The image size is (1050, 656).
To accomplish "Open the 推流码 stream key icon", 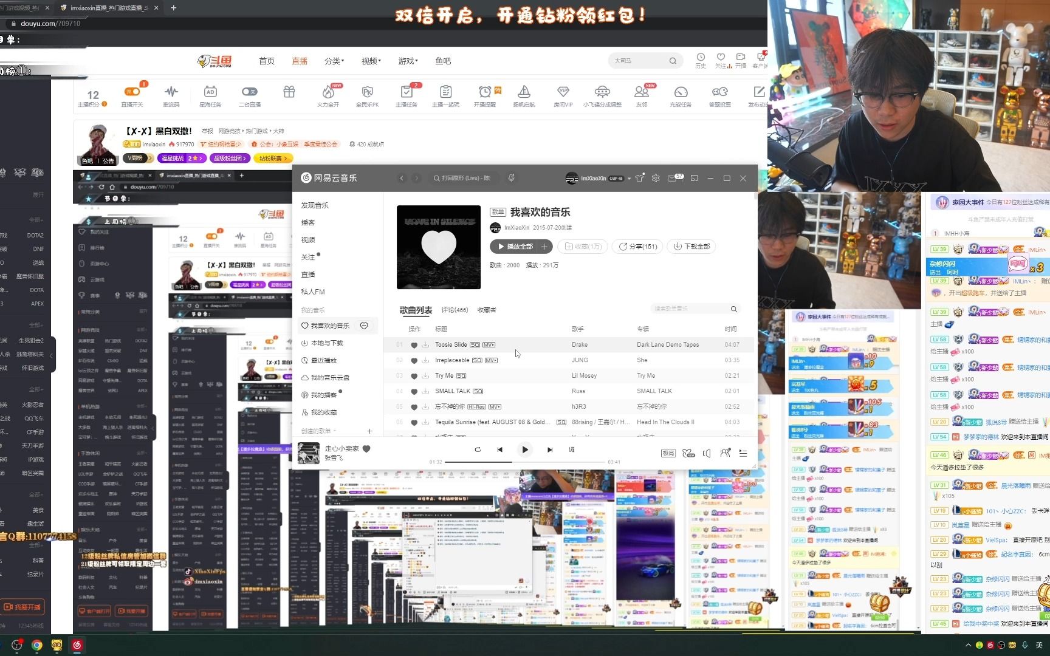I will 171,92.
